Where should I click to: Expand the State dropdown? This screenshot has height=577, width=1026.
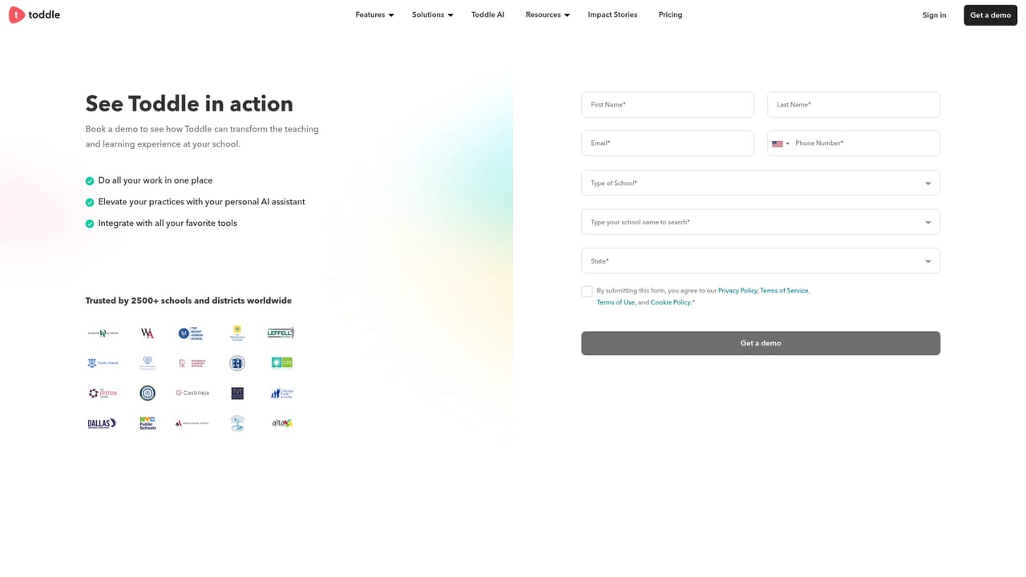coord(761,261)
